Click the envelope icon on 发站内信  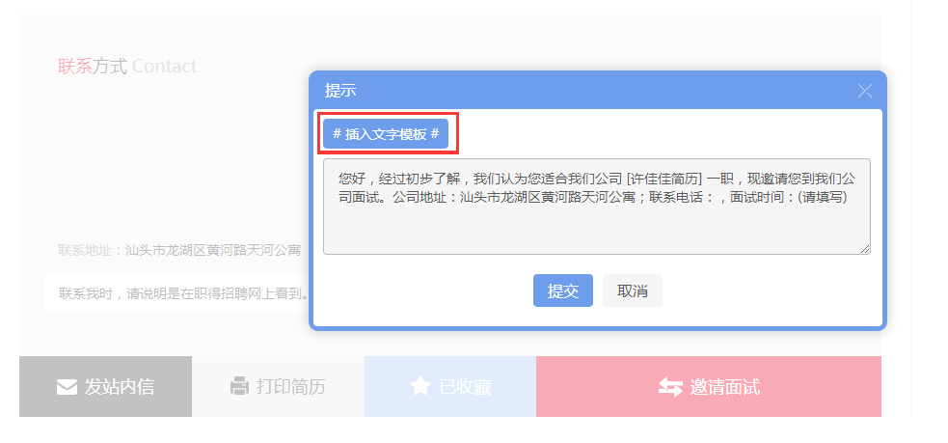(67, 387)
